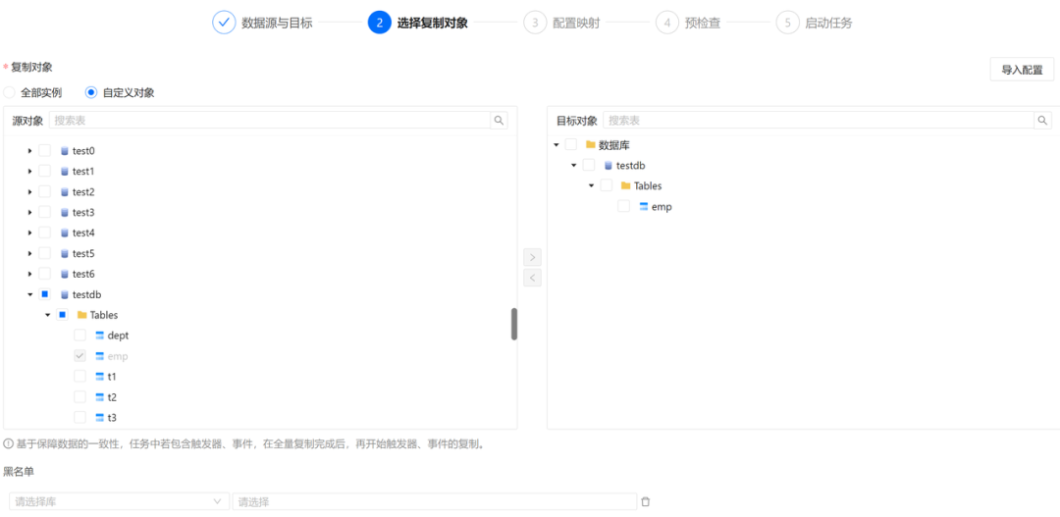Expand the test0 database node

29,151
